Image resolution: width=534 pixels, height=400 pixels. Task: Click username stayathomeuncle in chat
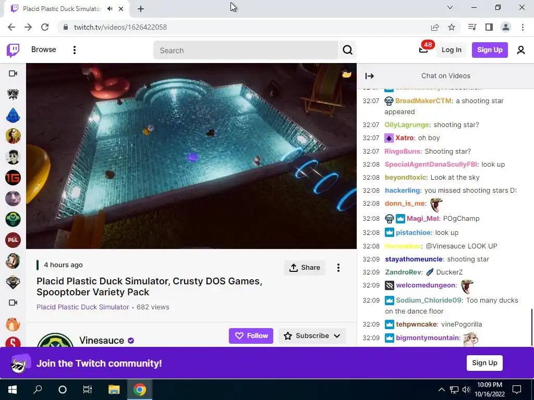click(414, 259)
